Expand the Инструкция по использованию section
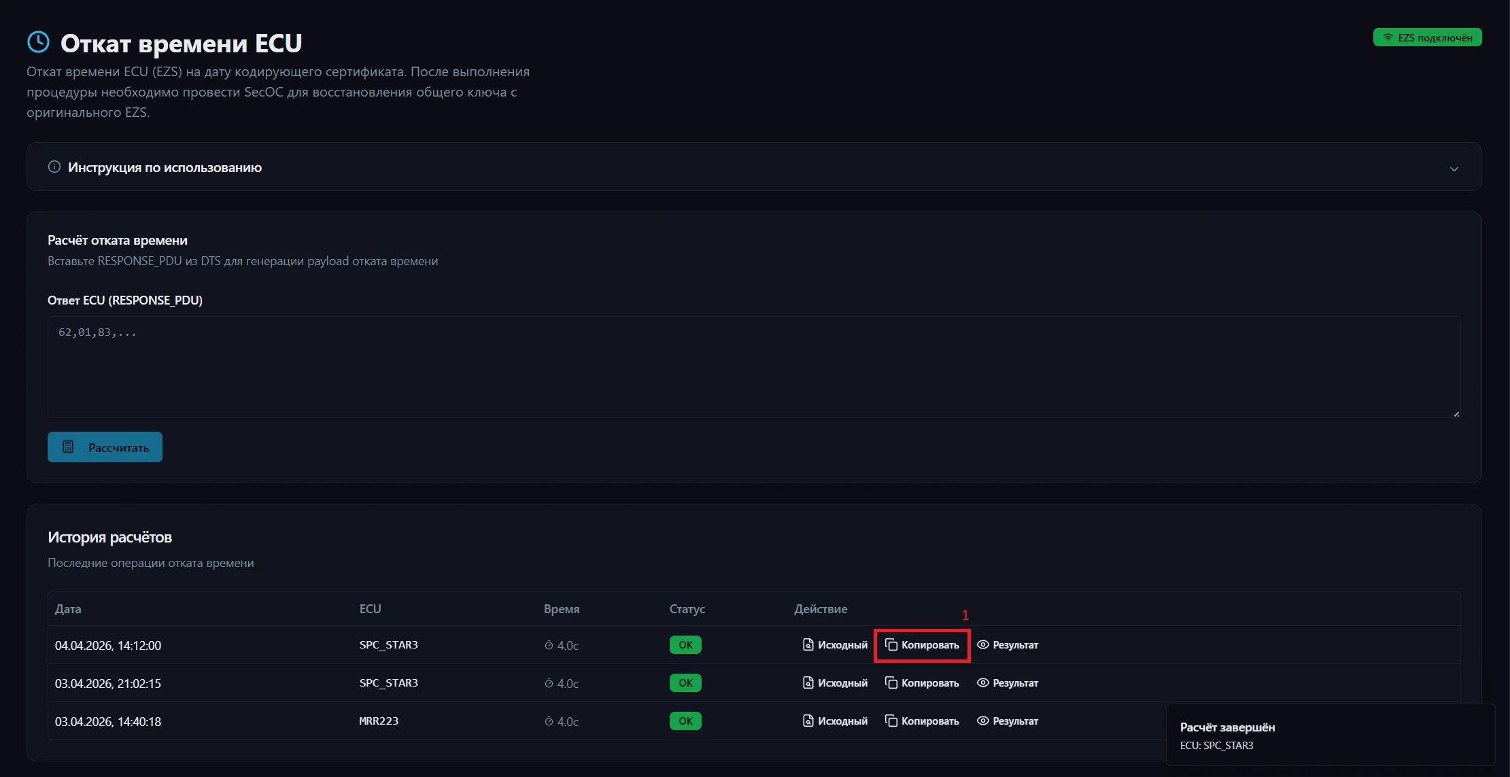Screen dimensions: 1510x777 pyautogui.click(x=753, y=167)
